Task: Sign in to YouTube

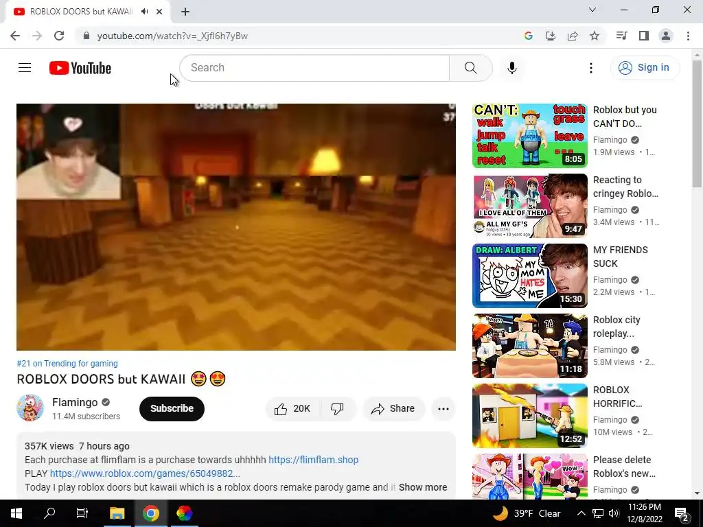Action: (645, 68)
